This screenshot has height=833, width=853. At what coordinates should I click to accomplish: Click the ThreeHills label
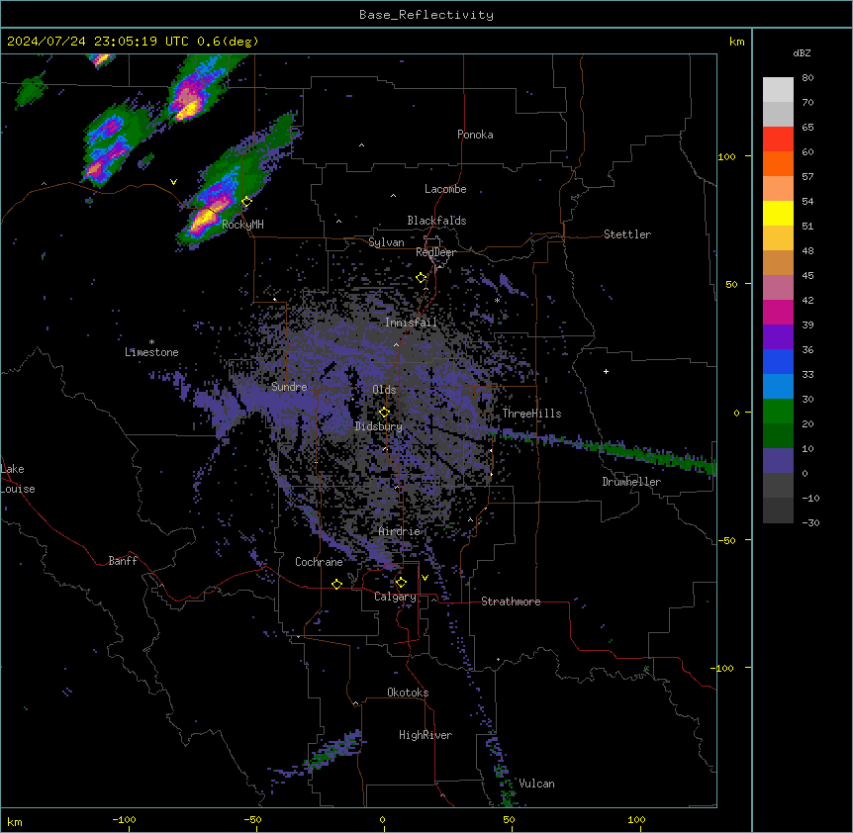(x=531, y=414)
